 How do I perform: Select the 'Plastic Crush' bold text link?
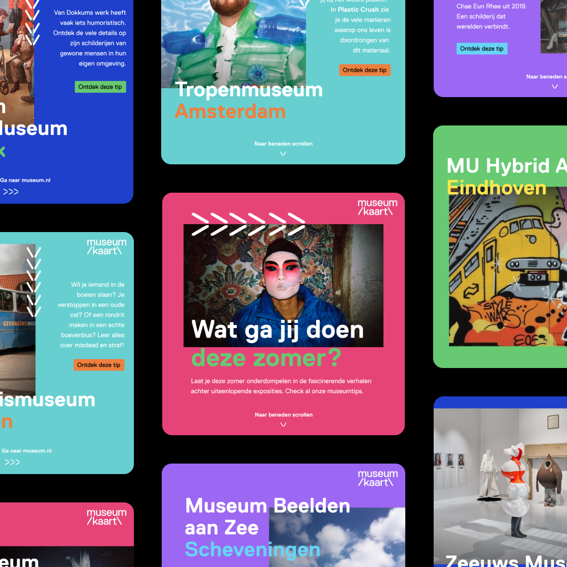tap(359, 9)
